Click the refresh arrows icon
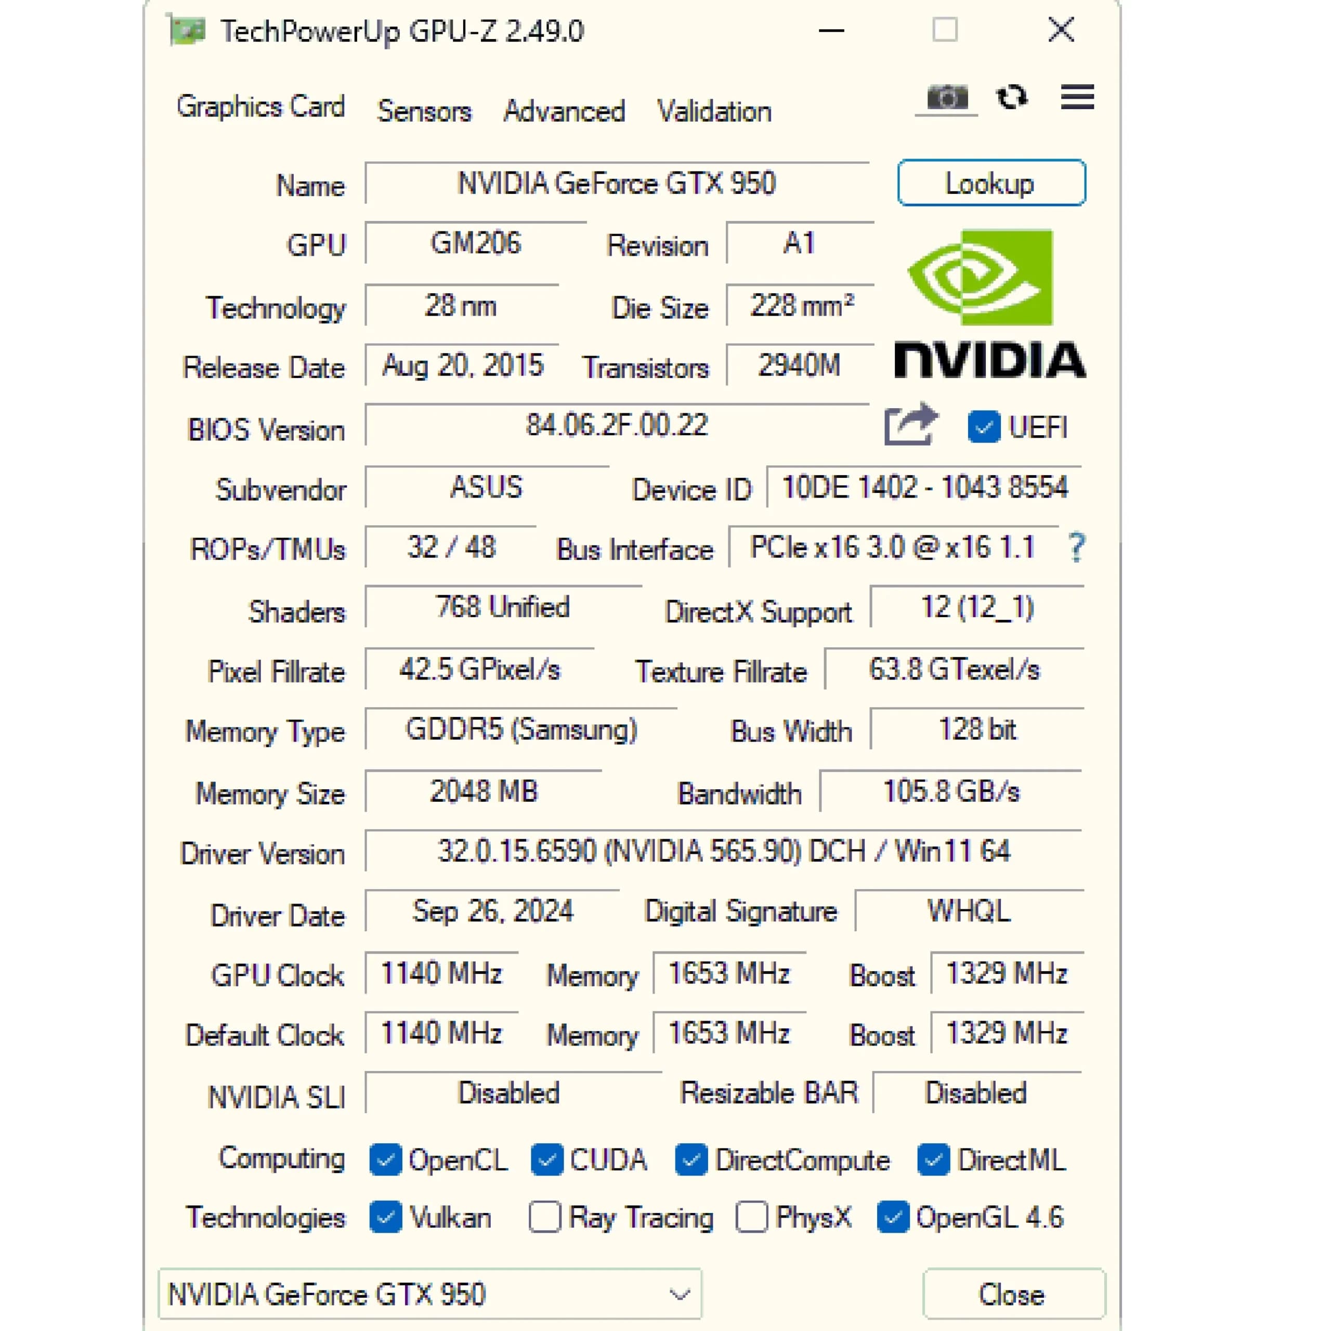This screenshot has height=1331, width=1331. point(1012,97)
